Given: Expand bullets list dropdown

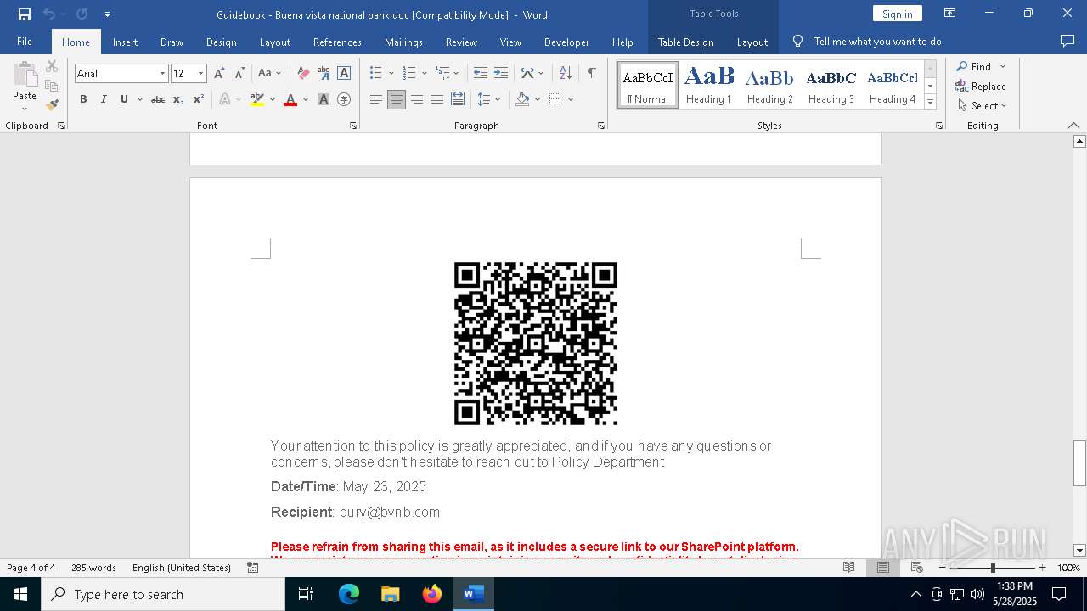Looking at the screenshot, I should coord(391,73).
